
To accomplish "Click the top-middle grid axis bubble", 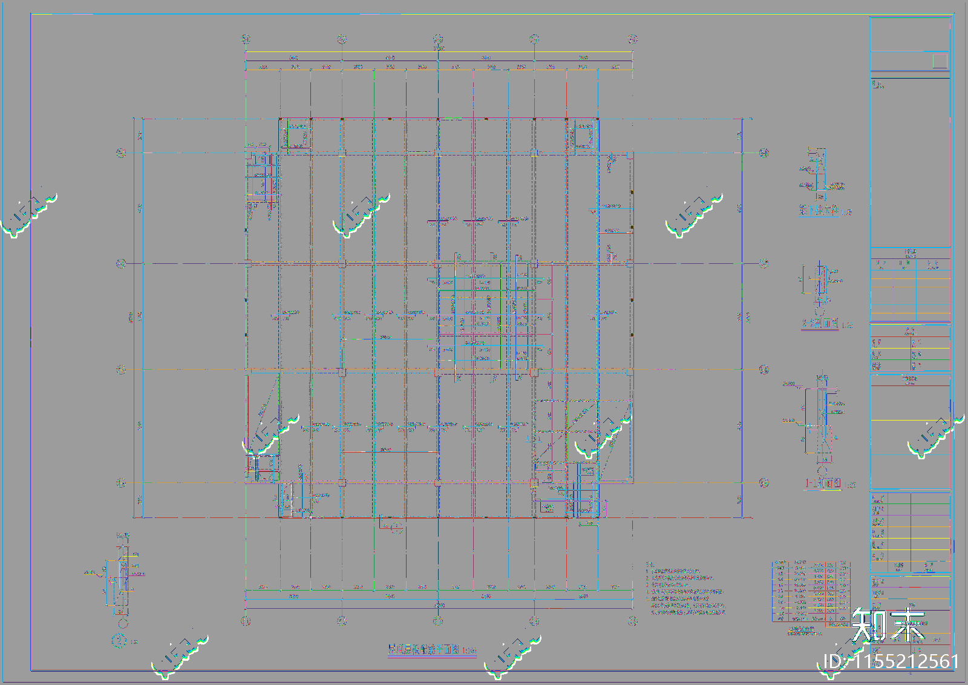I will (x=438, y=39).
